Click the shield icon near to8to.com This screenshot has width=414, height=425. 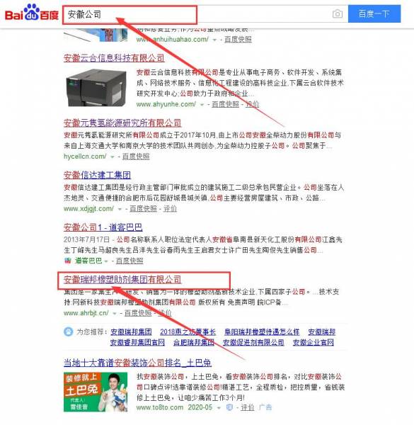pos(229,407)
